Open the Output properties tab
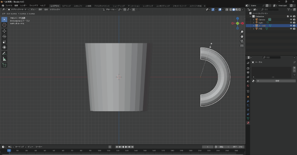297x155 pixels. pyautogui.click(x=248, y=73)
